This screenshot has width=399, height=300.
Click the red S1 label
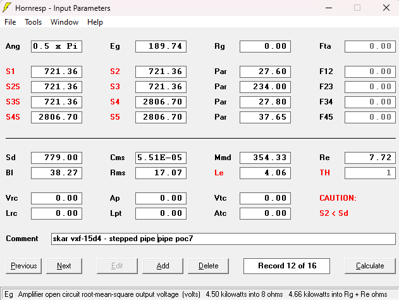10,72
